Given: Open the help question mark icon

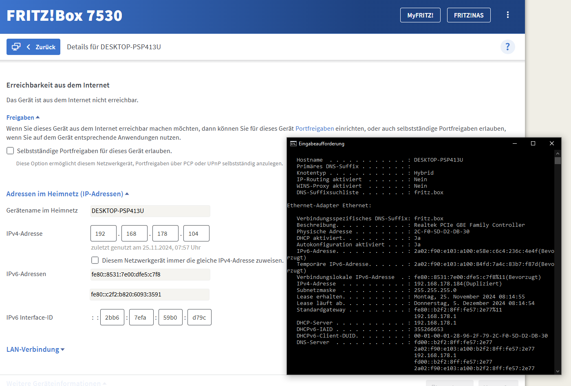Looking at the screenshot, I should tap(507, 47).
